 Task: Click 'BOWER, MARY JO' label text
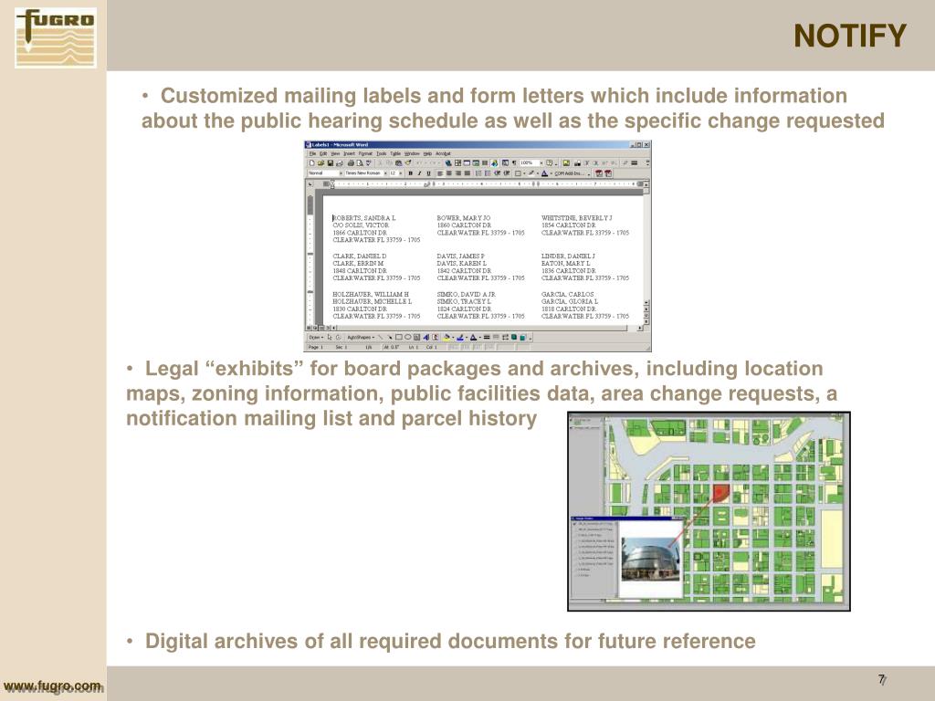pos(463,218)
